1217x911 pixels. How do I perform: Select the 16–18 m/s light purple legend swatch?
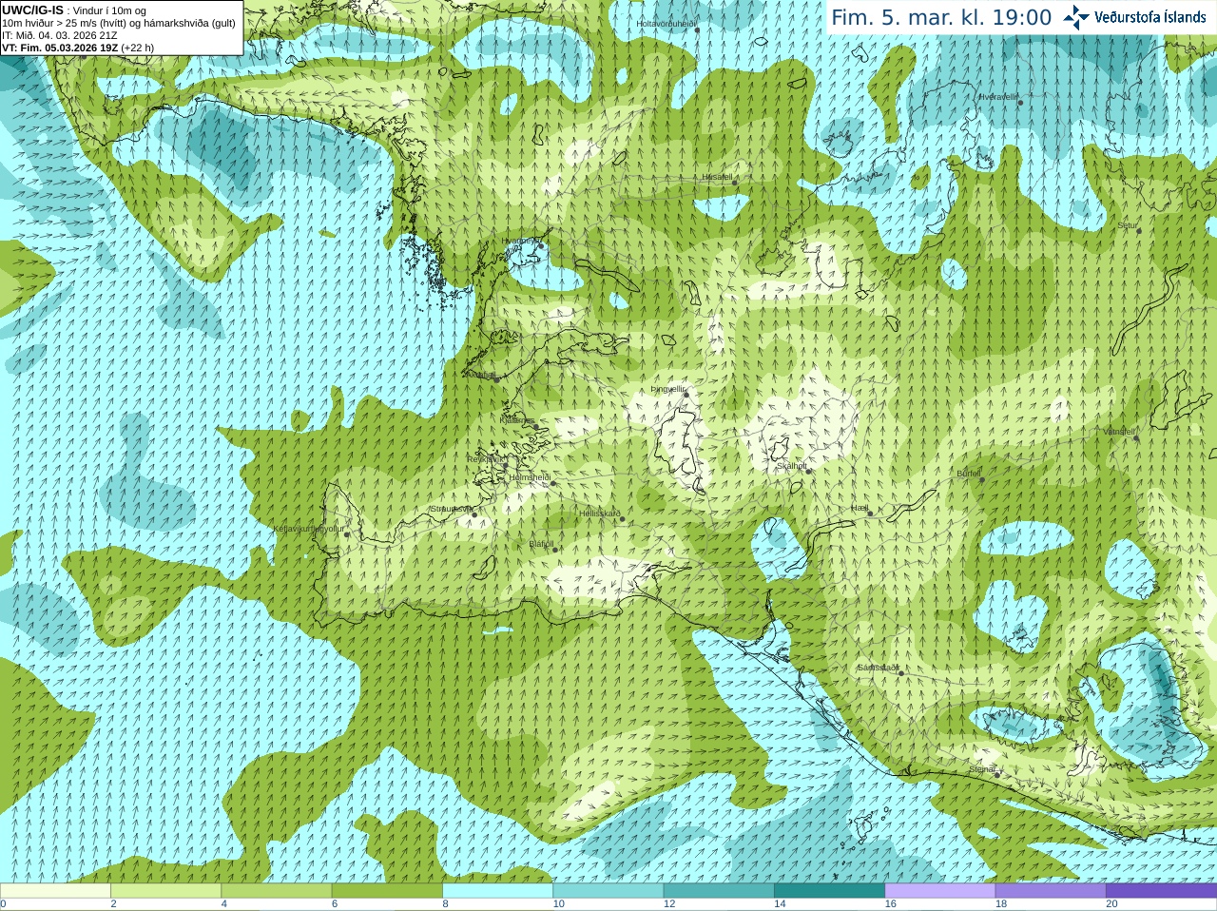pos(939,891)
